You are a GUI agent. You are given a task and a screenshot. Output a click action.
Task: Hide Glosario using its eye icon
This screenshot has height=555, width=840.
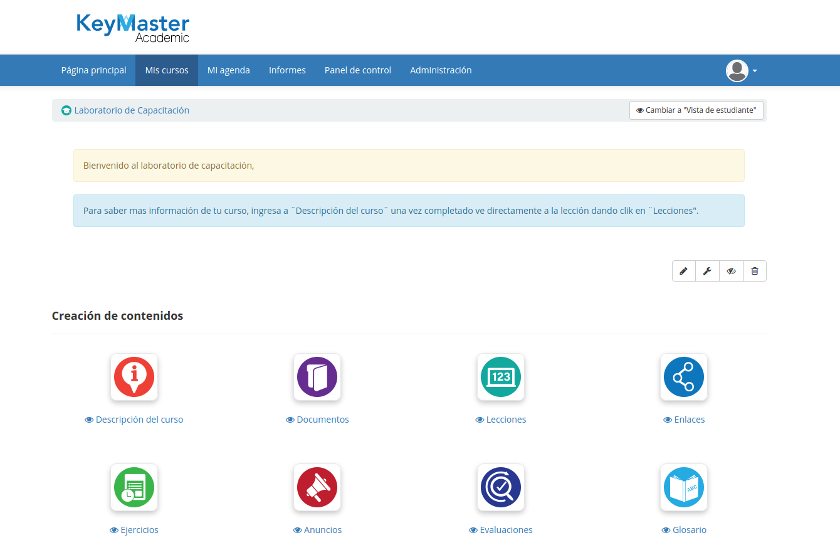pos(666,531)
